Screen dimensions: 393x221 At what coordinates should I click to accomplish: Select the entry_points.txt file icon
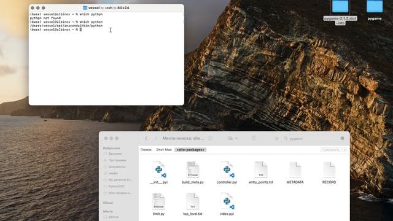pos(261,169)
